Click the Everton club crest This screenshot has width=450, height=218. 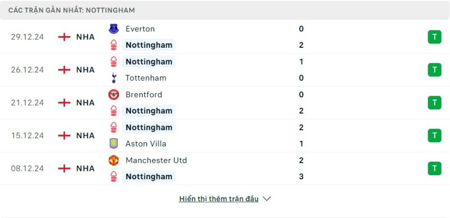(114, 29)
